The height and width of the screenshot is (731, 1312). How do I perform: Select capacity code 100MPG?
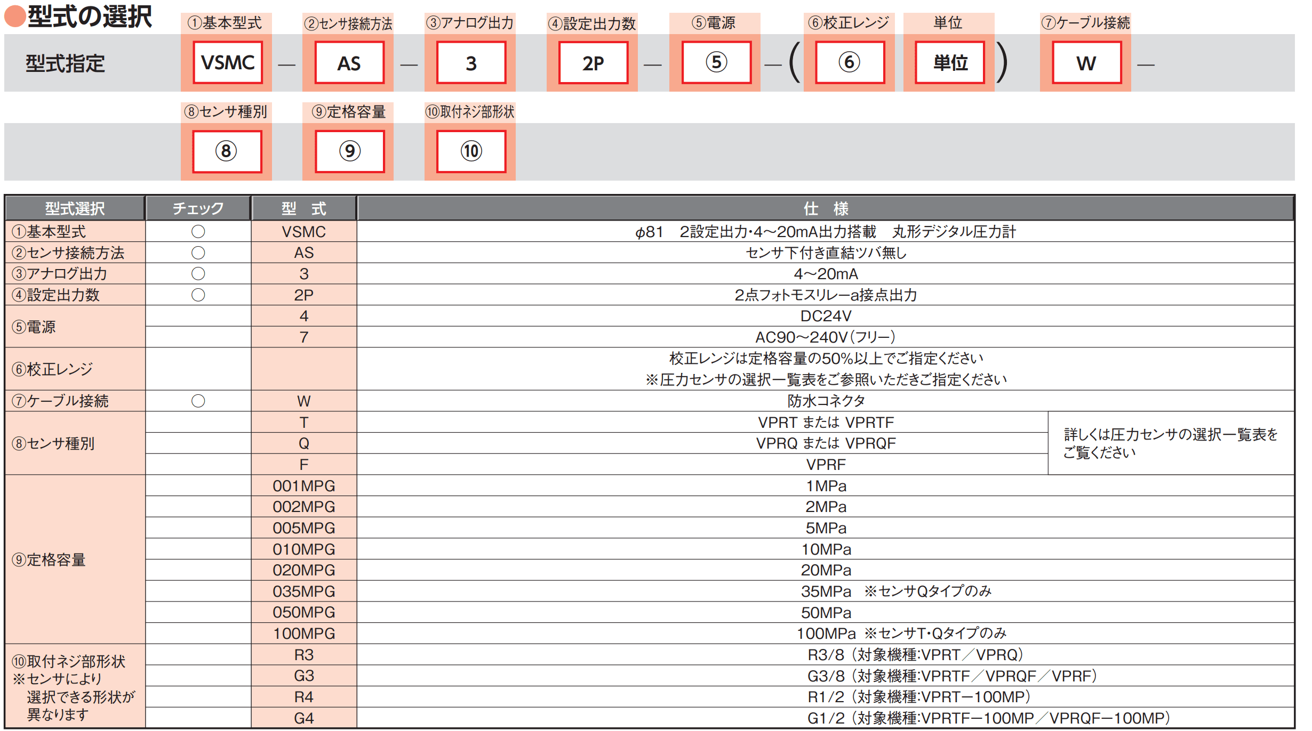coord(304,633)
